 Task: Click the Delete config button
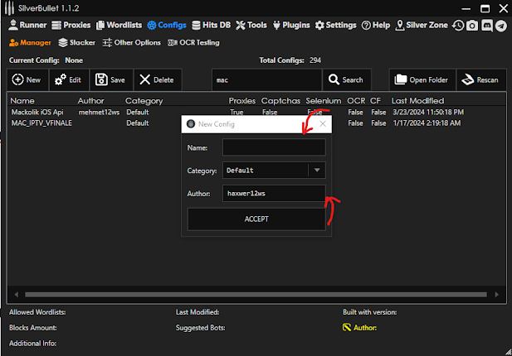pos(158,79)
